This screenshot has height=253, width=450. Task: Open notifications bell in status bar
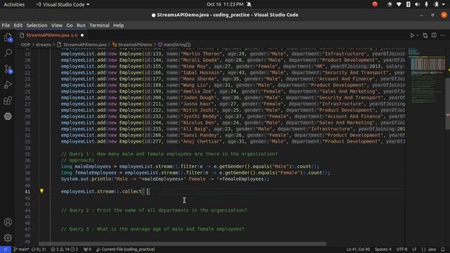[443, 249]
